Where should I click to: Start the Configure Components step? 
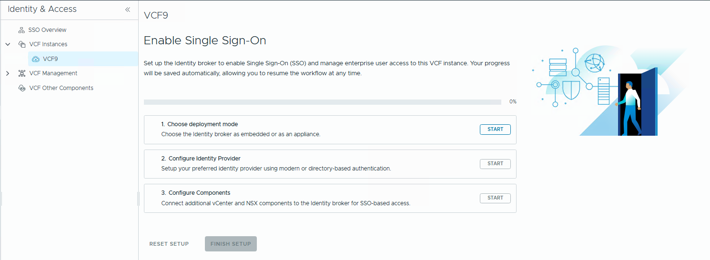coord(495,198)
